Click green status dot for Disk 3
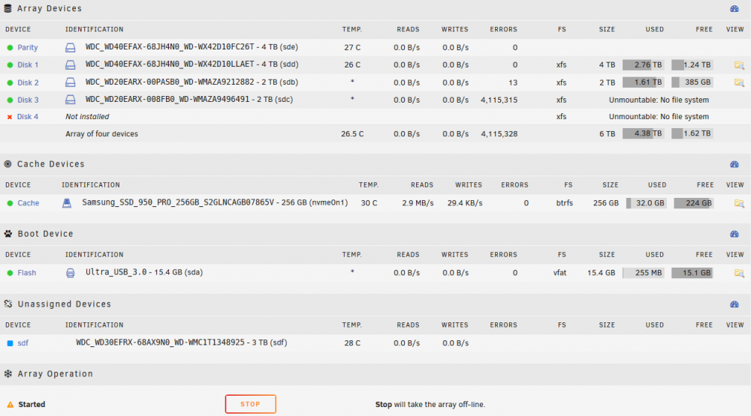 pos(10,100)
